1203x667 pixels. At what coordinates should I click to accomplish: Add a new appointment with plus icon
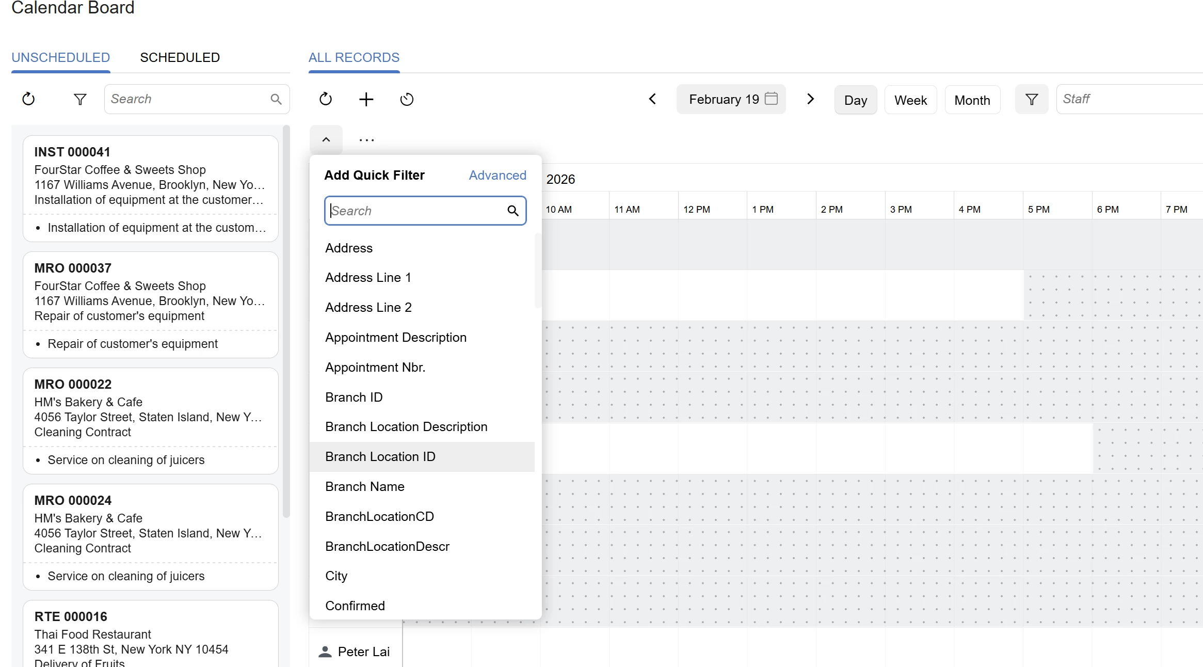pyautogui.click(x=366, y=99)
